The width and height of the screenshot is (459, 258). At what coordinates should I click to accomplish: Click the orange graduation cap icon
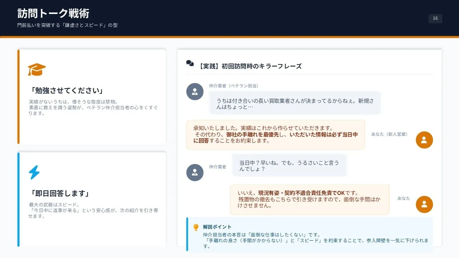[x=37, y=70]
